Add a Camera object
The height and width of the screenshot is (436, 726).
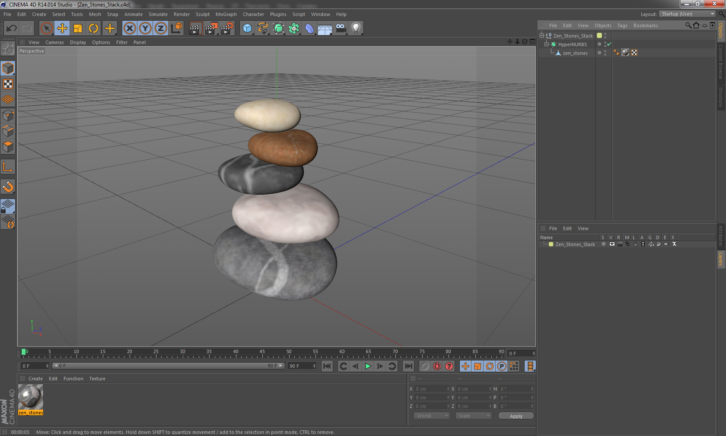click(x=341, y=28)
